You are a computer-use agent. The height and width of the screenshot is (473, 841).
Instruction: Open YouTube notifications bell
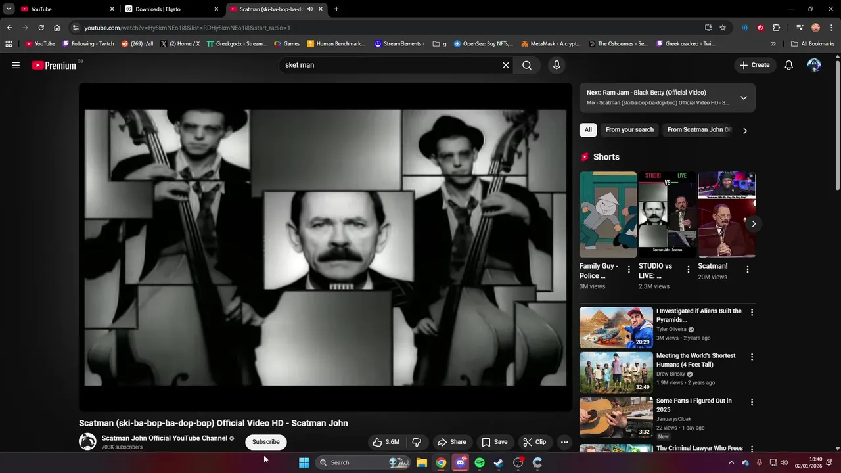point(789,65)
